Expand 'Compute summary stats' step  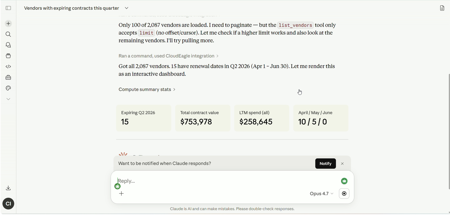(x=147, y=89)
